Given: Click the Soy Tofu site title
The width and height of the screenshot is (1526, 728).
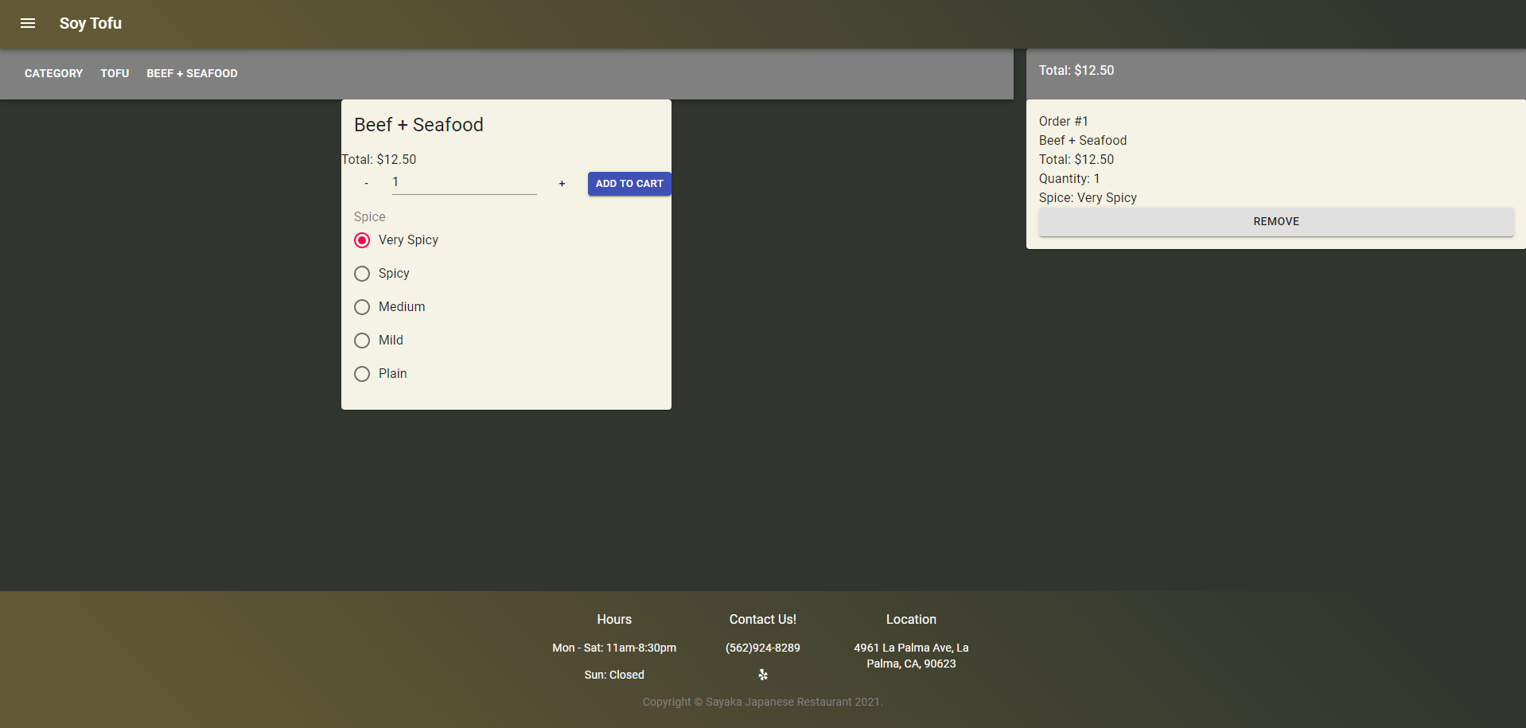Looking at the screenshot, I should (91, 23).
